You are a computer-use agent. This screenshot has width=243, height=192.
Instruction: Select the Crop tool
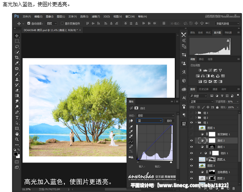17,57
